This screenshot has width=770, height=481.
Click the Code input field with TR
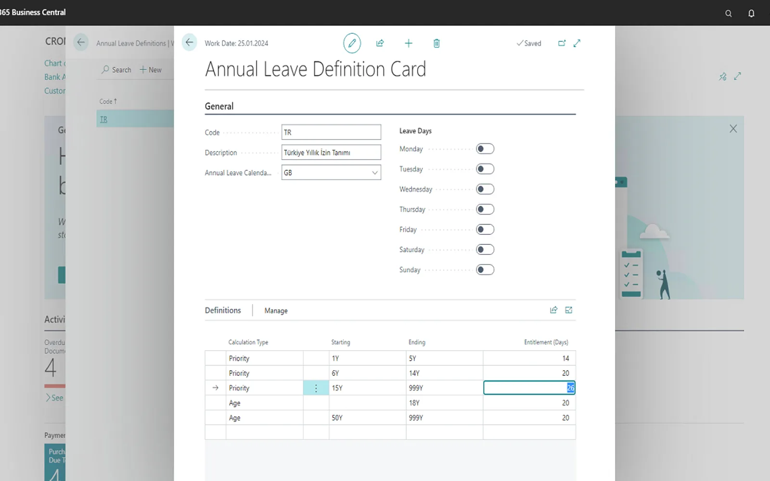coord(331,132)
